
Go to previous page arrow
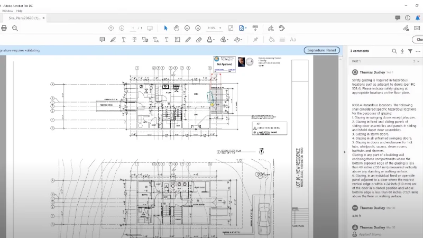[x=111, y=28]
